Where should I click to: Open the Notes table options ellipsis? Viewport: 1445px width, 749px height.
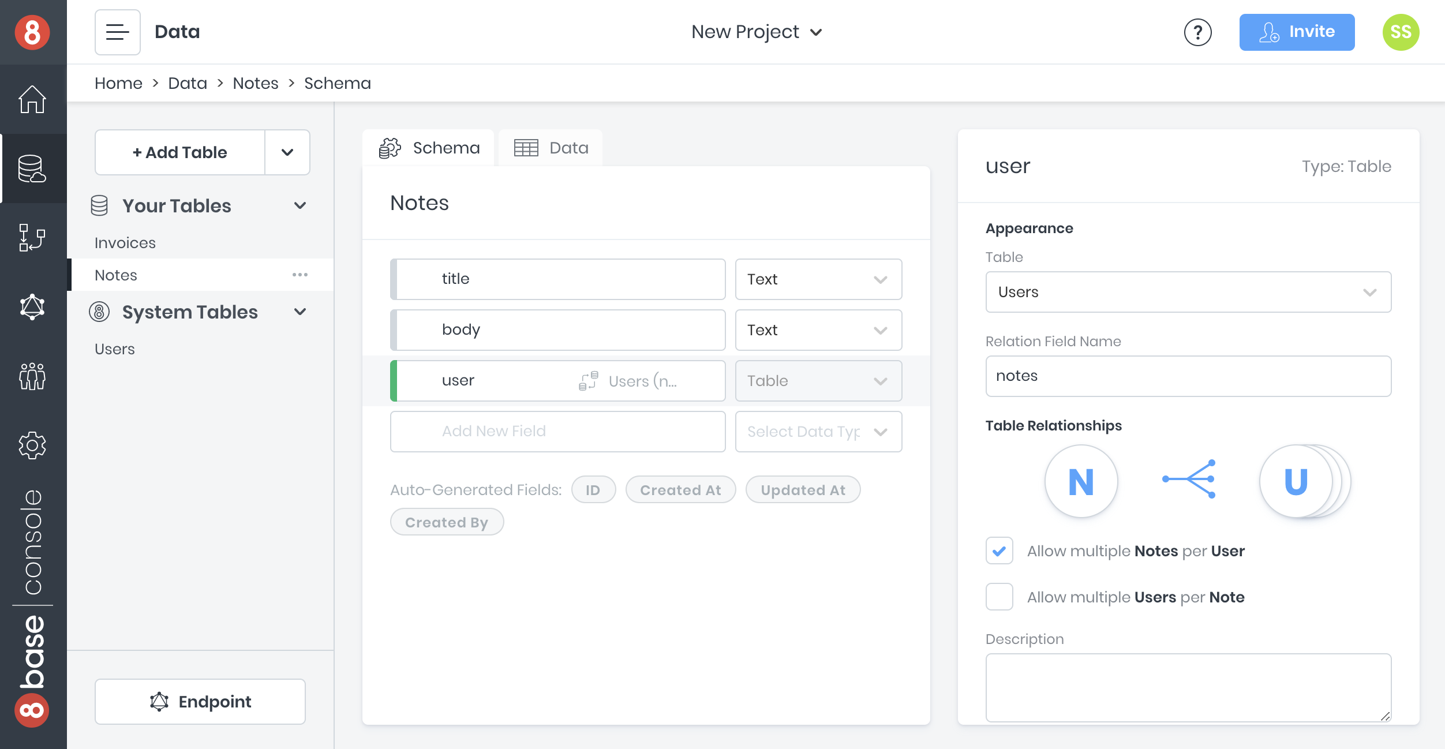click(x=300, y=275)
